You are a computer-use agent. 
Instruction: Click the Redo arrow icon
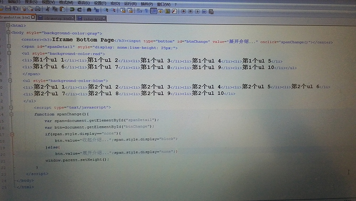[79, 9]
